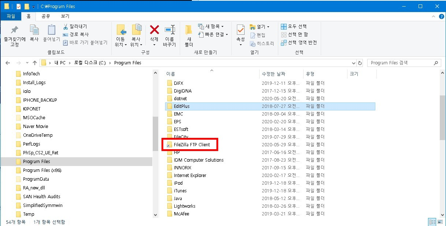Image resolution: width=446 pixels, height=226 pixels.
Task: Click Rename (이름 바꾸기) icon
Action: coord(169,30)
